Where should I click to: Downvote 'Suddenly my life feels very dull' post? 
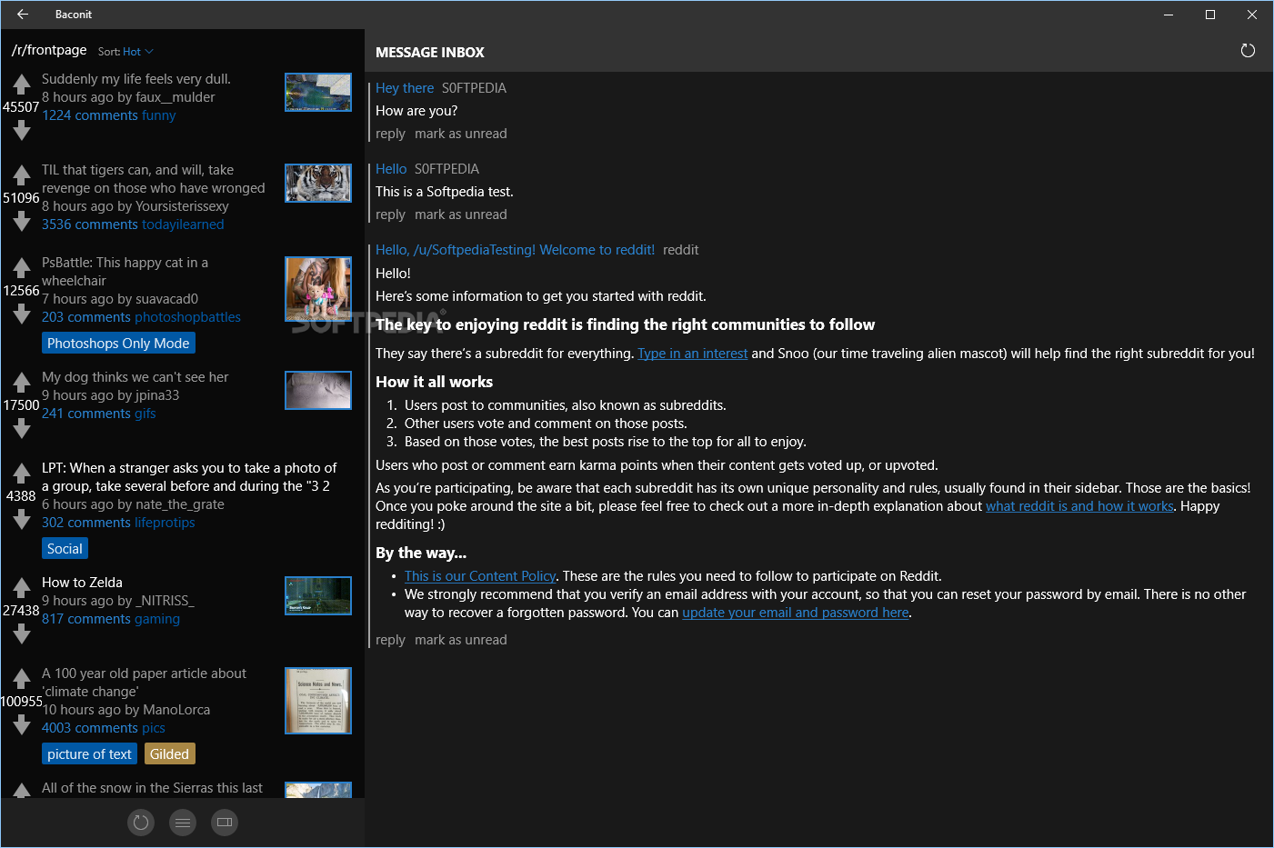pyautogui.click(x=22, y=131)
